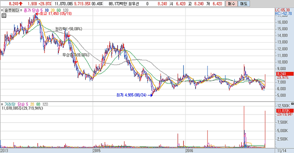Click the 최우선 label in header
Viewport: 294px width, 153px height.
click(134, 4)
